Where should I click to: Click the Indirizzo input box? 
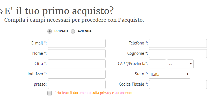click(x=77, y=74)
